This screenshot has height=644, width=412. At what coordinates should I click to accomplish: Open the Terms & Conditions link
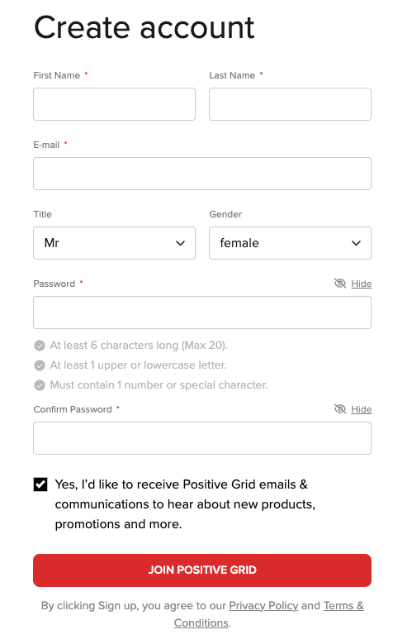[x=269, y=614]
